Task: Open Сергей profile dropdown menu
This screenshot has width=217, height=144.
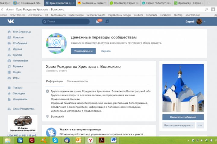Action: pyautogui.click(x=195, y=22)
